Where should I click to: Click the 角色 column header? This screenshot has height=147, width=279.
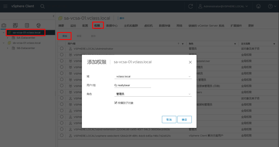(x=191, y=44)
